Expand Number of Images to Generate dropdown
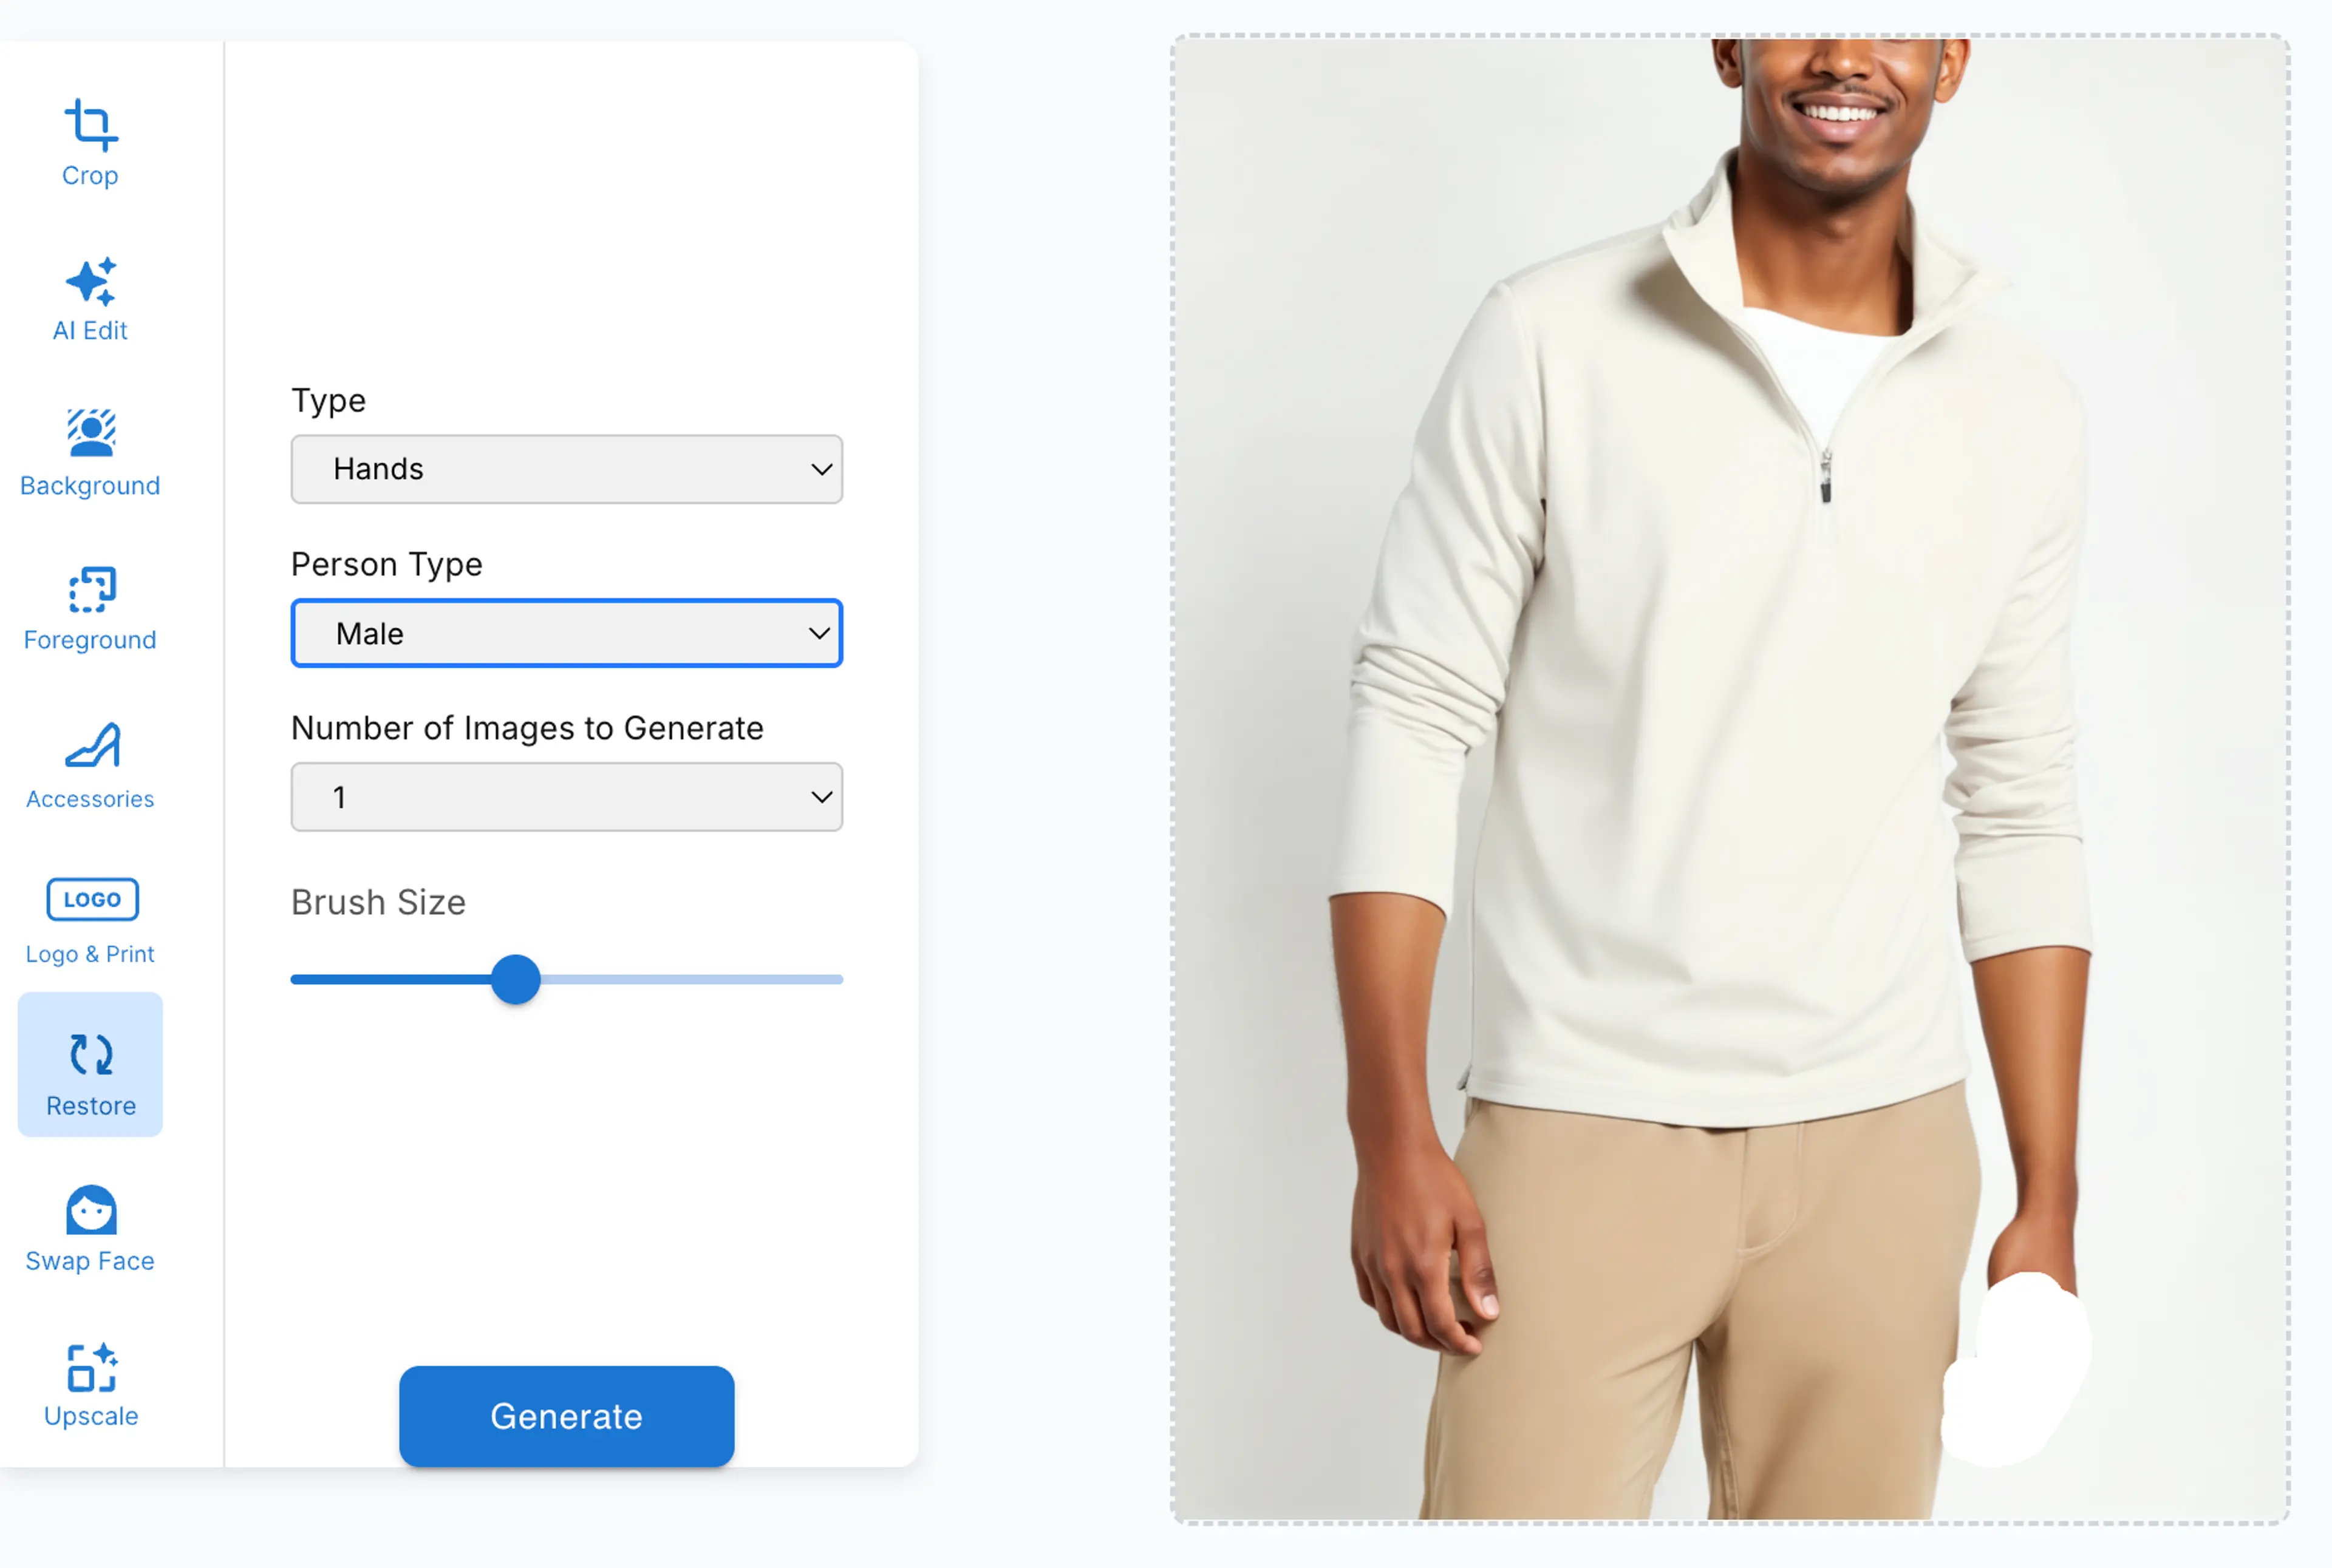 click(x=566, y=797)
